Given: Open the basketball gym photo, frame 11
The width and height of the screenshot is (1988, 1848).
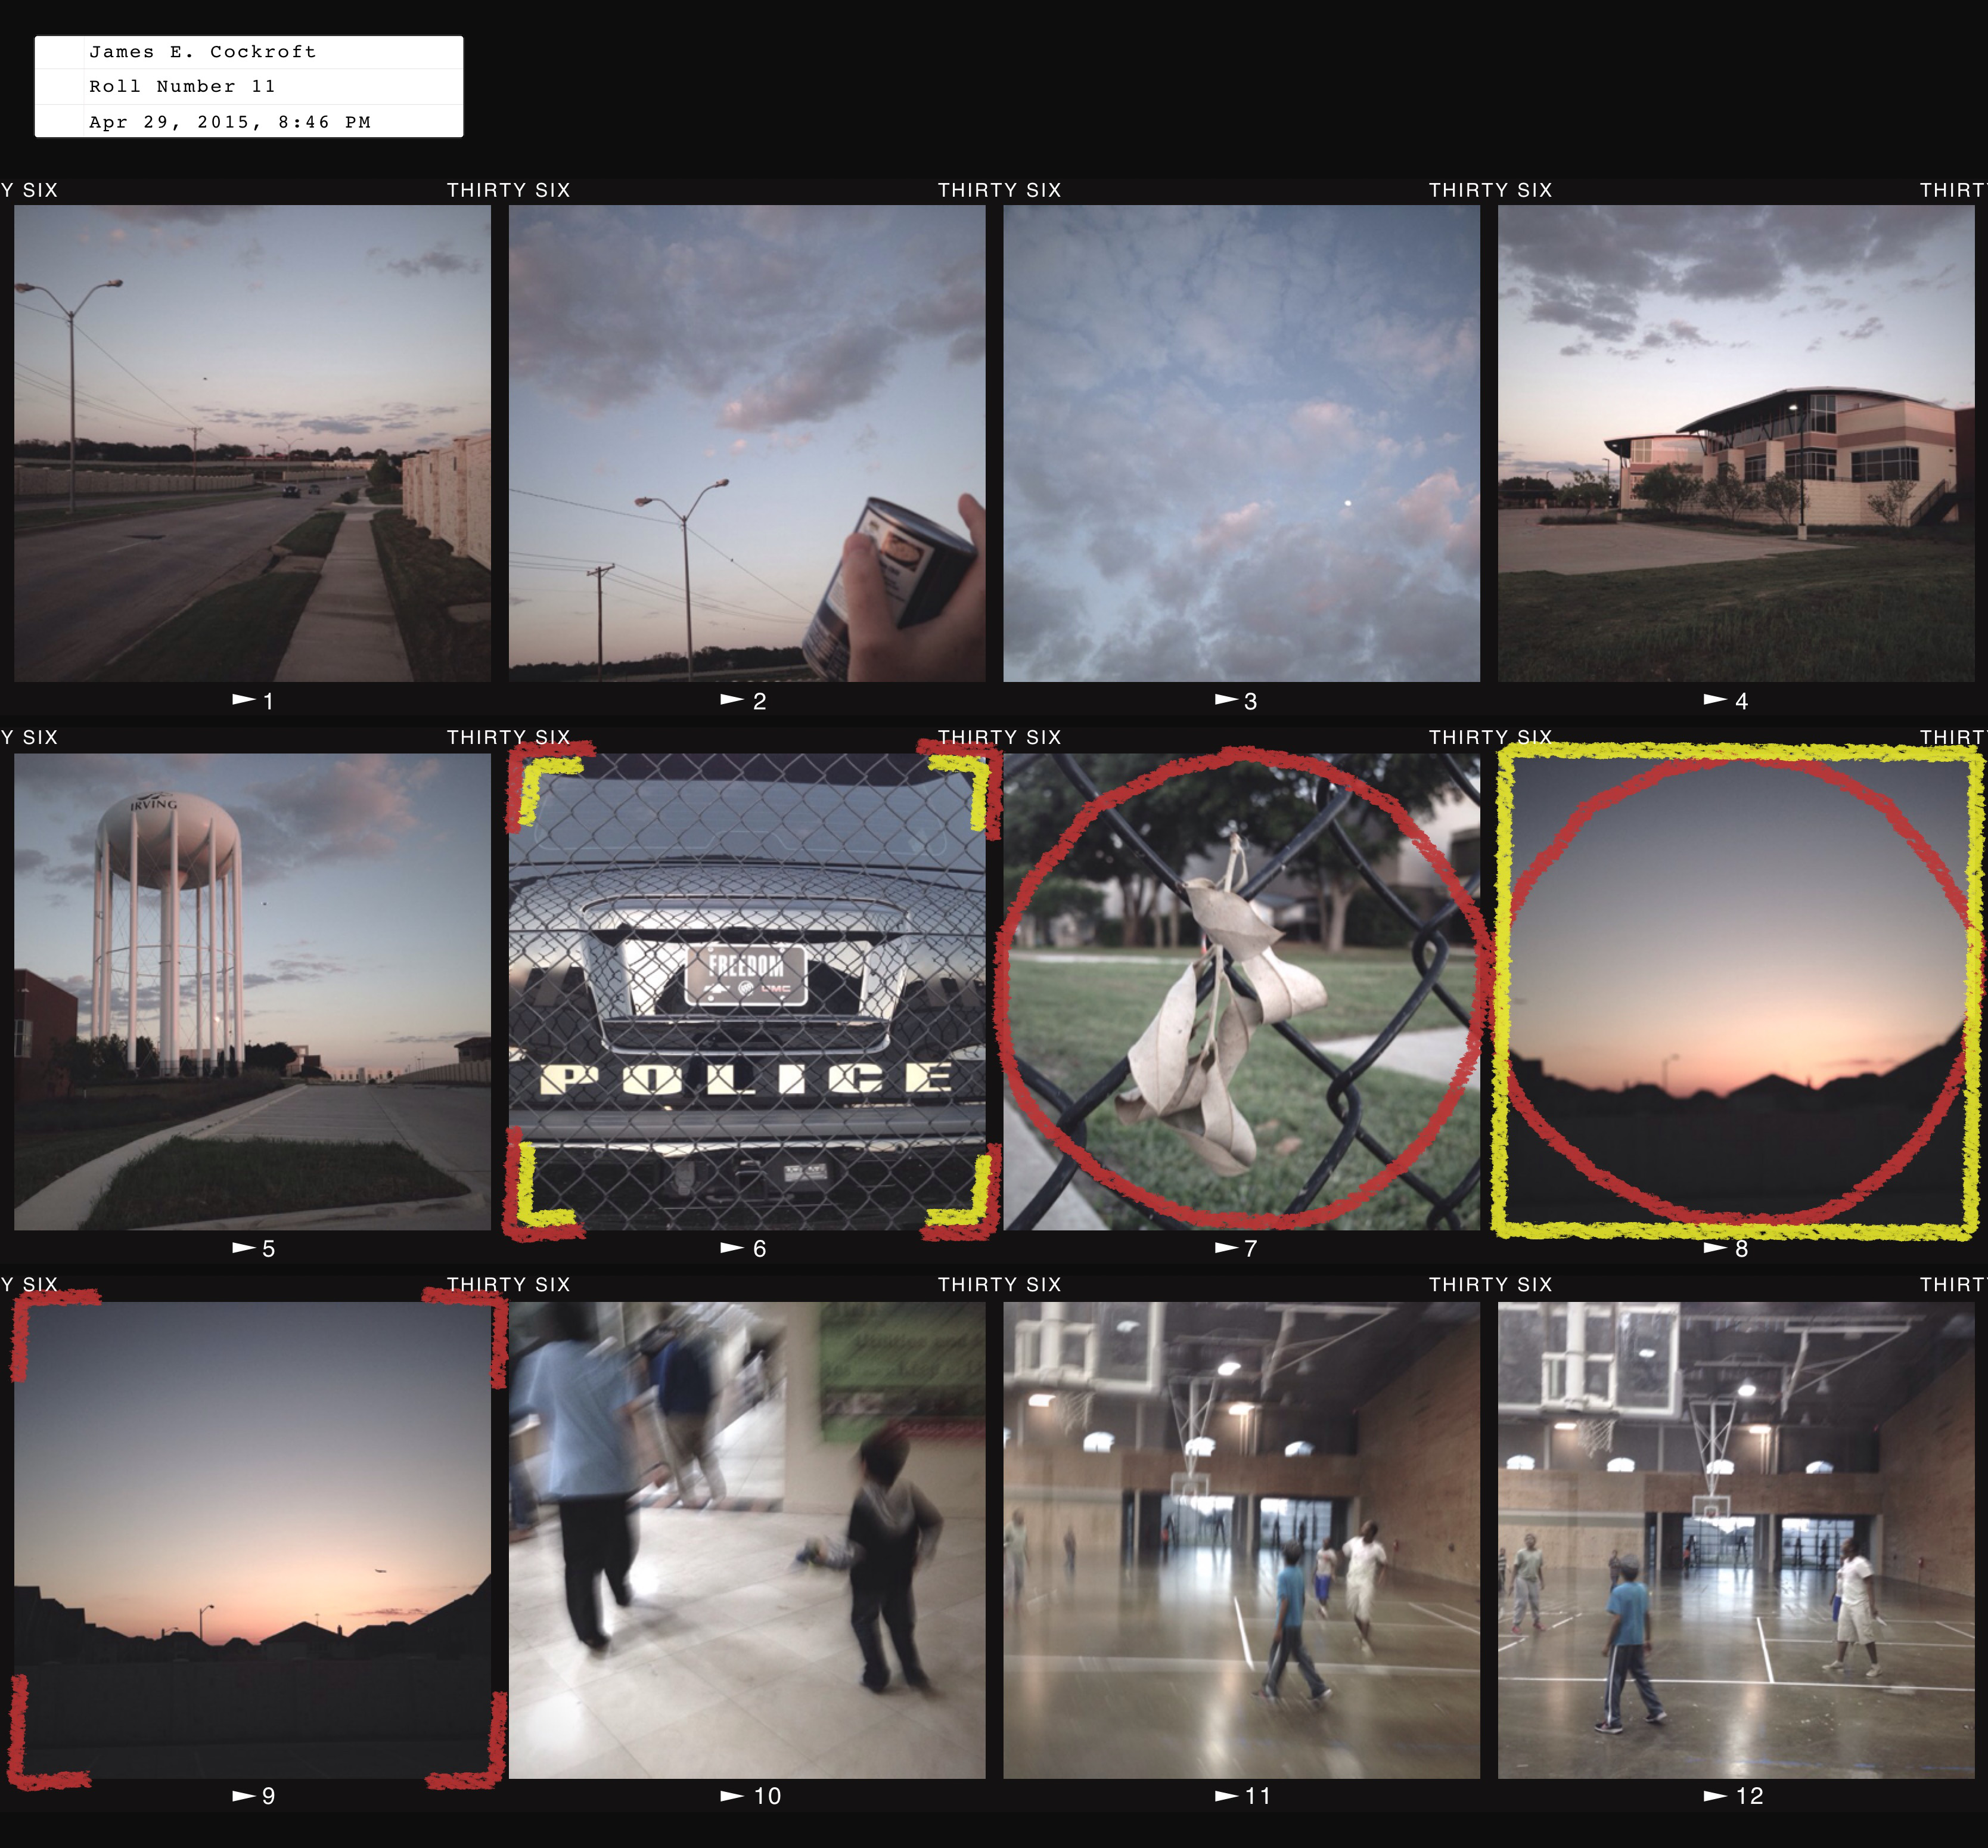Looking at the screenshot, I should pos(1240,1539).
